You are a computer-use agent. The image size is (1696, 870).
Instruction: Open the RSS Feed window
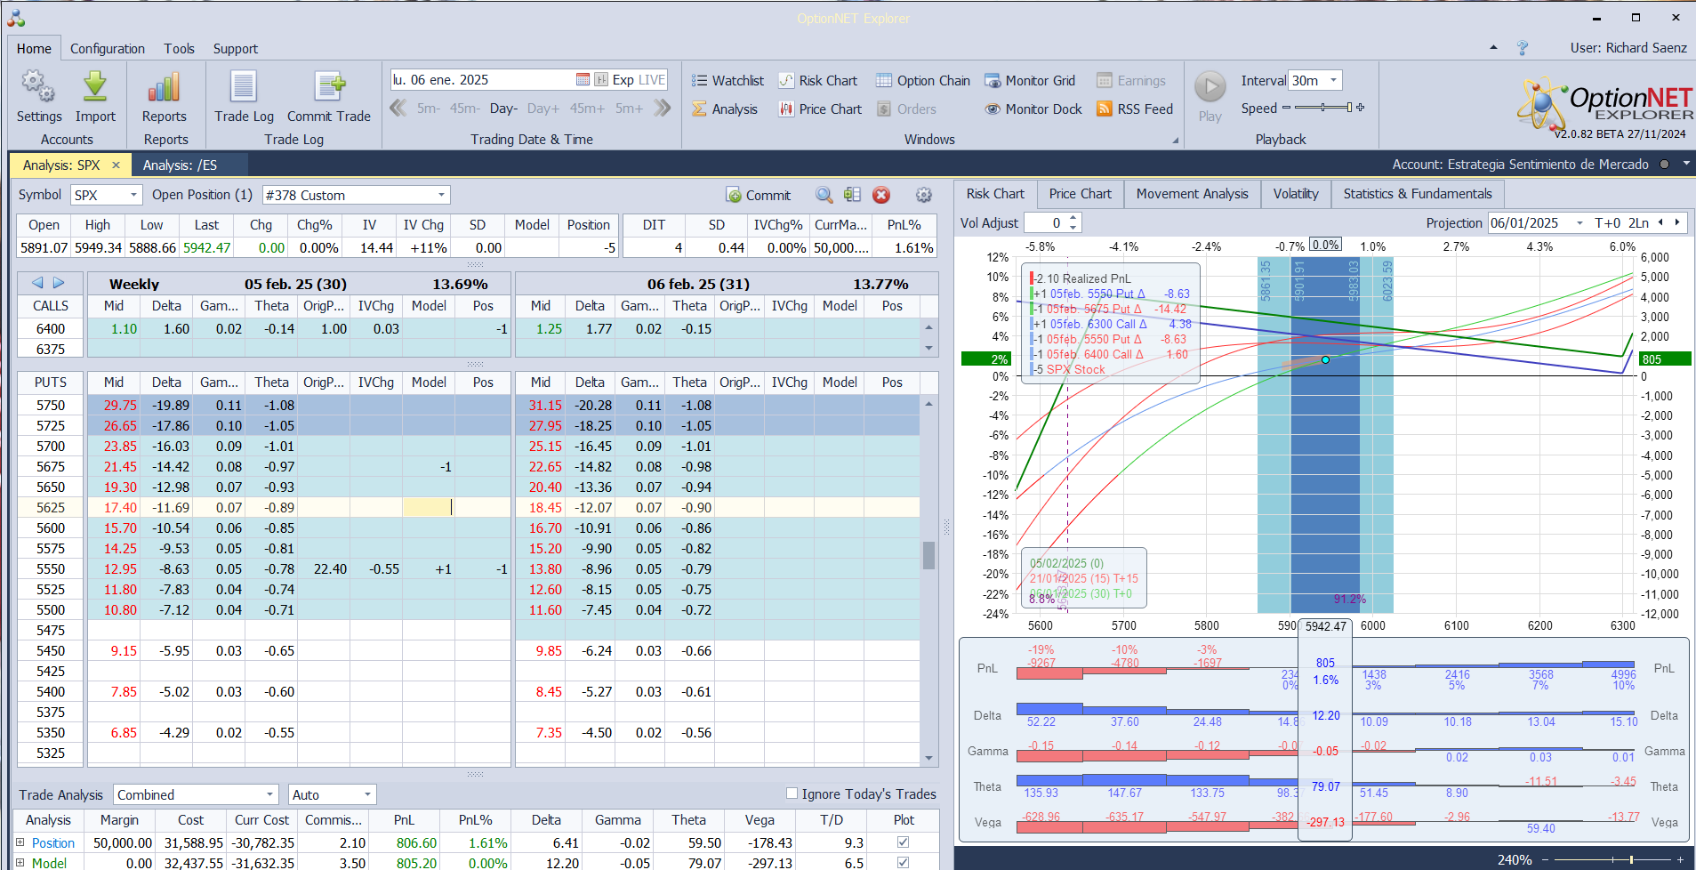click(1135, 109)
